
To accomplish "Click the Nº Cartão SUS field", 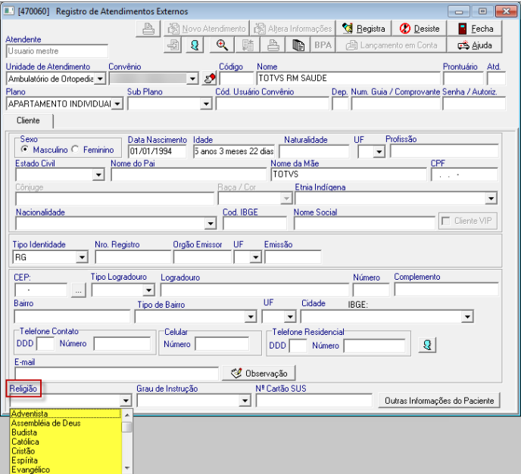I will point(314,401).
